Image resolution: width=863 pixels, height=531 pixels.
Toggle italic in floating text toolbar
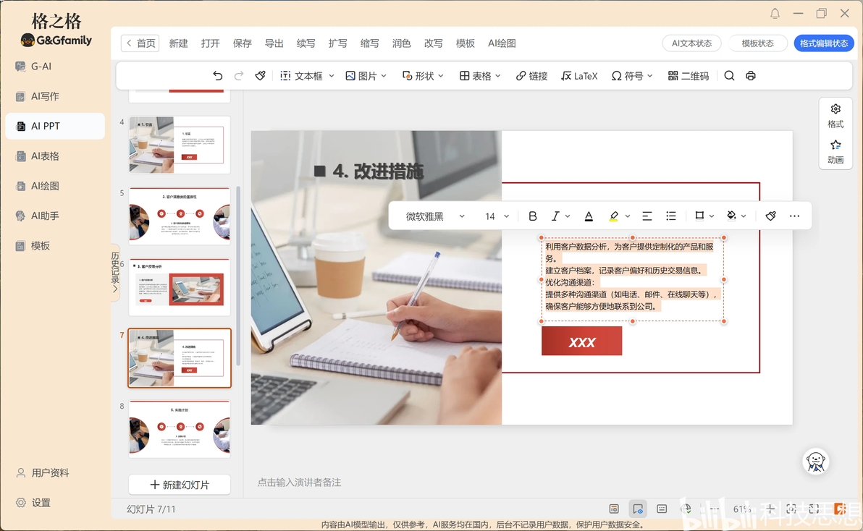pos(555,216)
